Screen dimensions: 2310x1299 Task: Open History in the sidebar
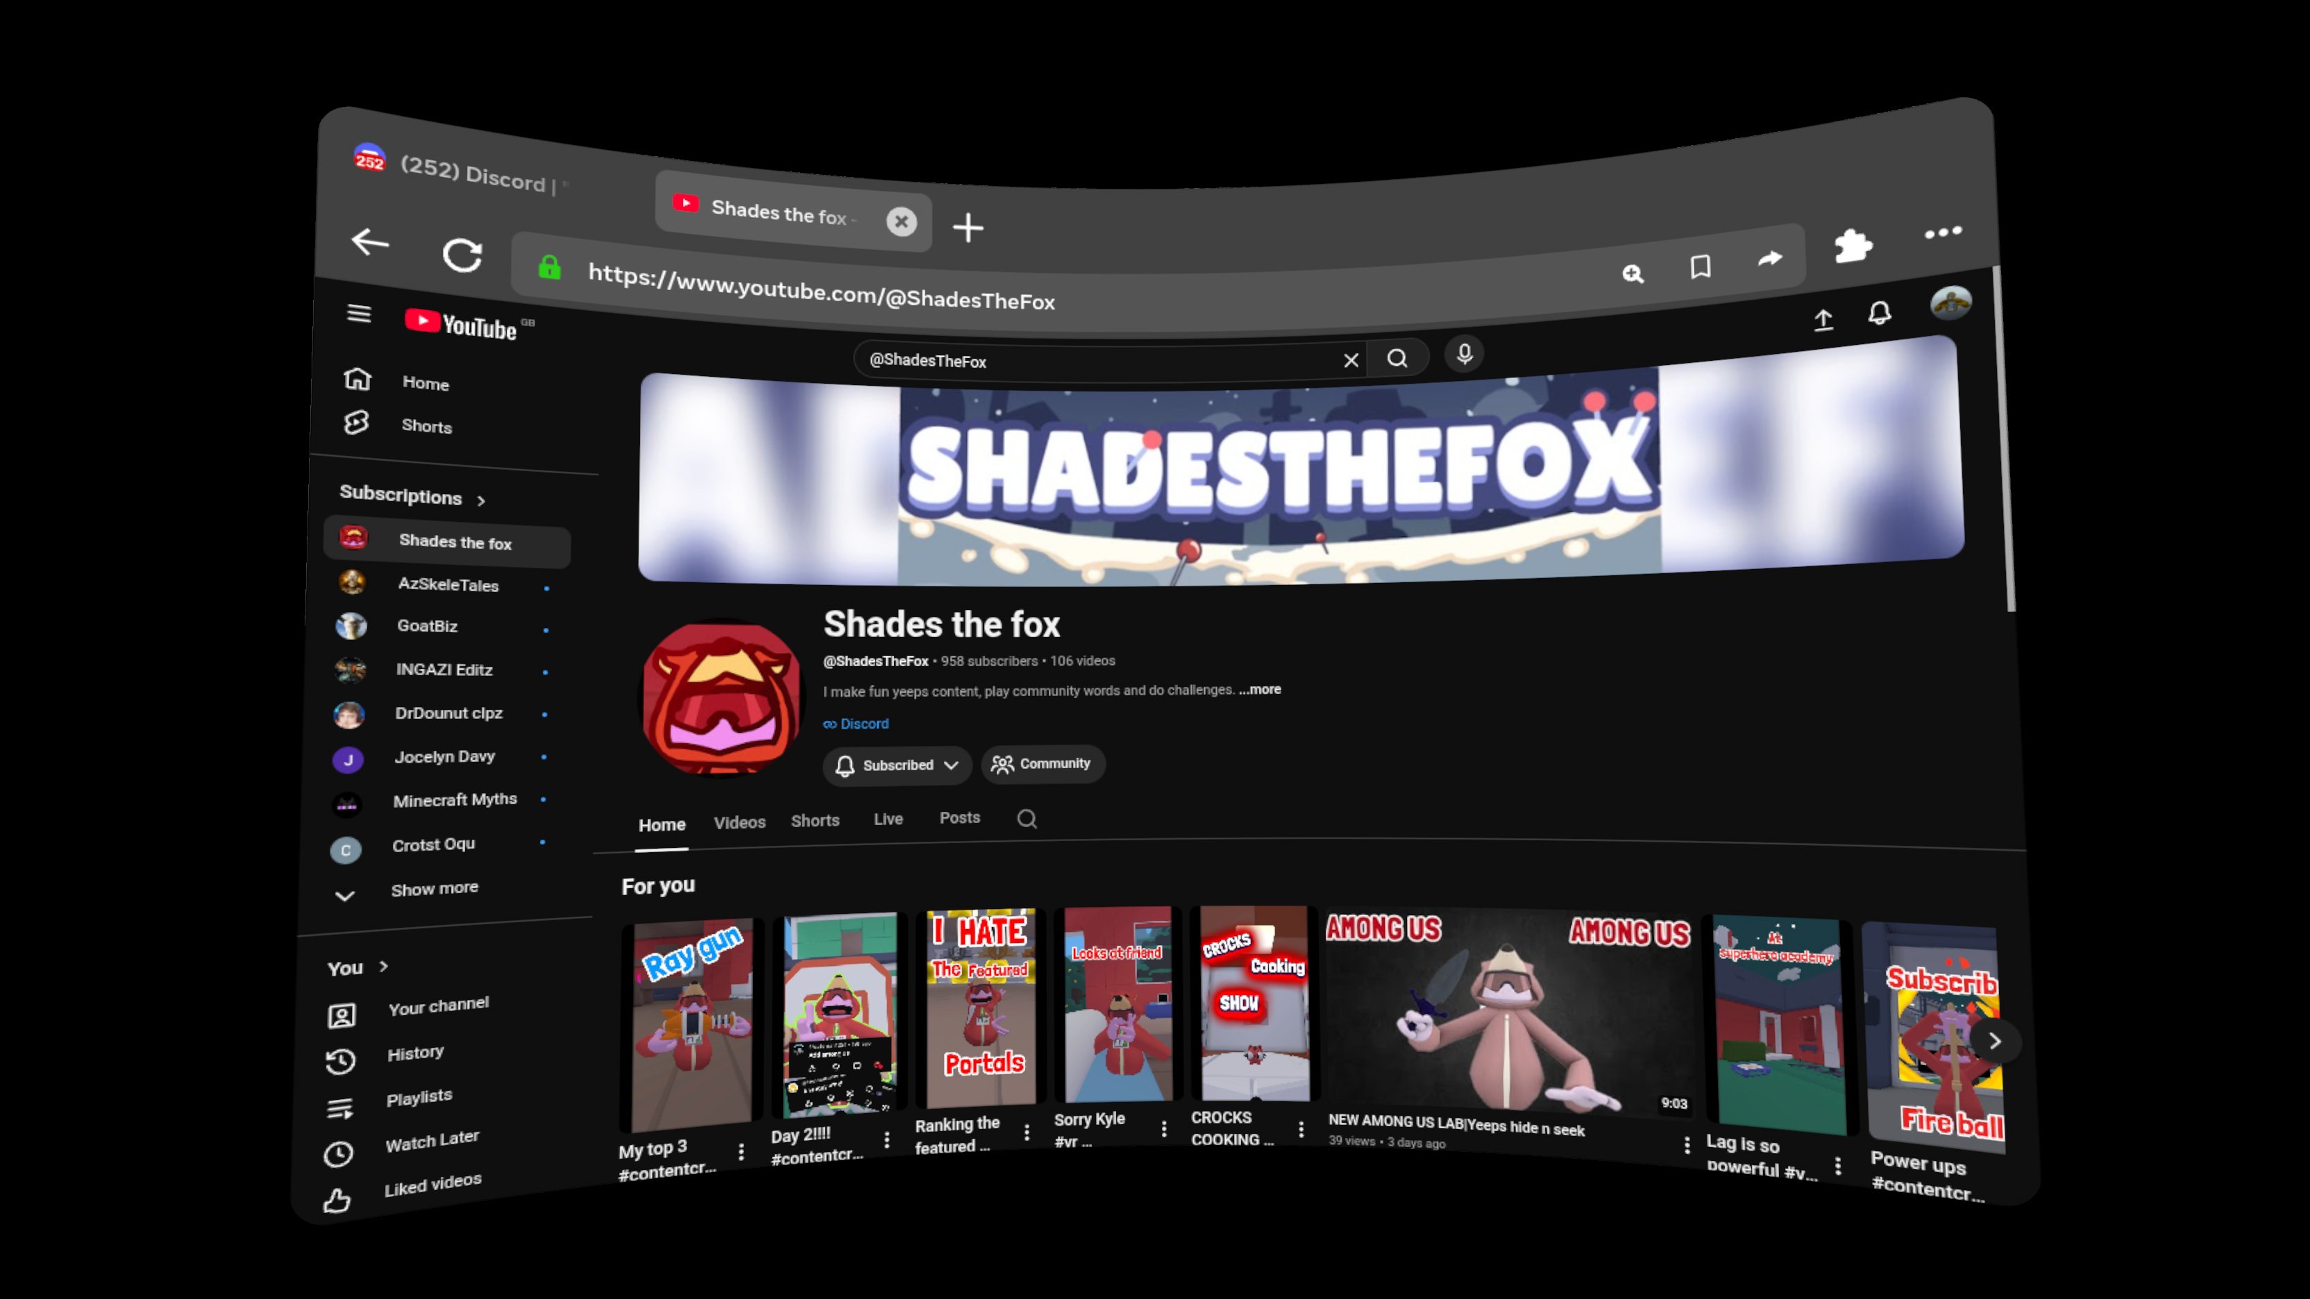coord(415,1053)
